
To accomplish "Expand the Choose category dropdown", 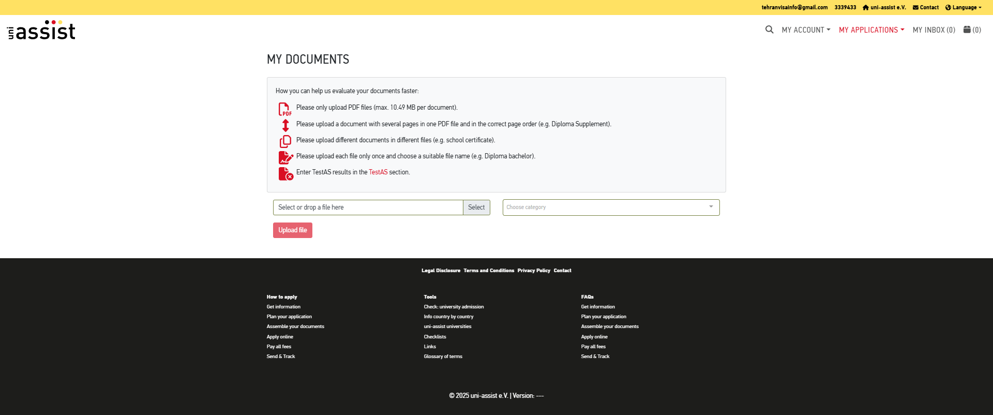I will pyautogui.click(x=611, y=207).
